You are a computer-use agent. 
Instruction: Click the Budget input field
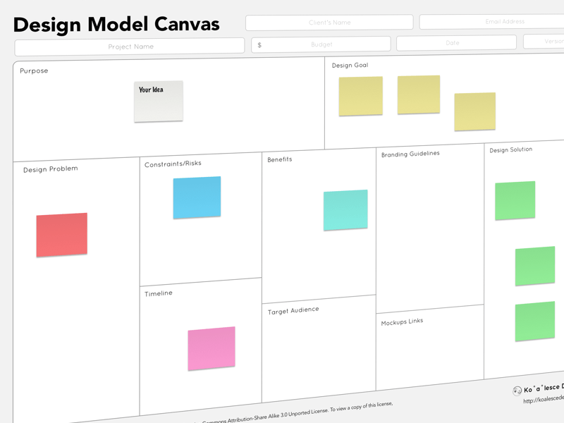pyautogui.click(x=321, y=44)
